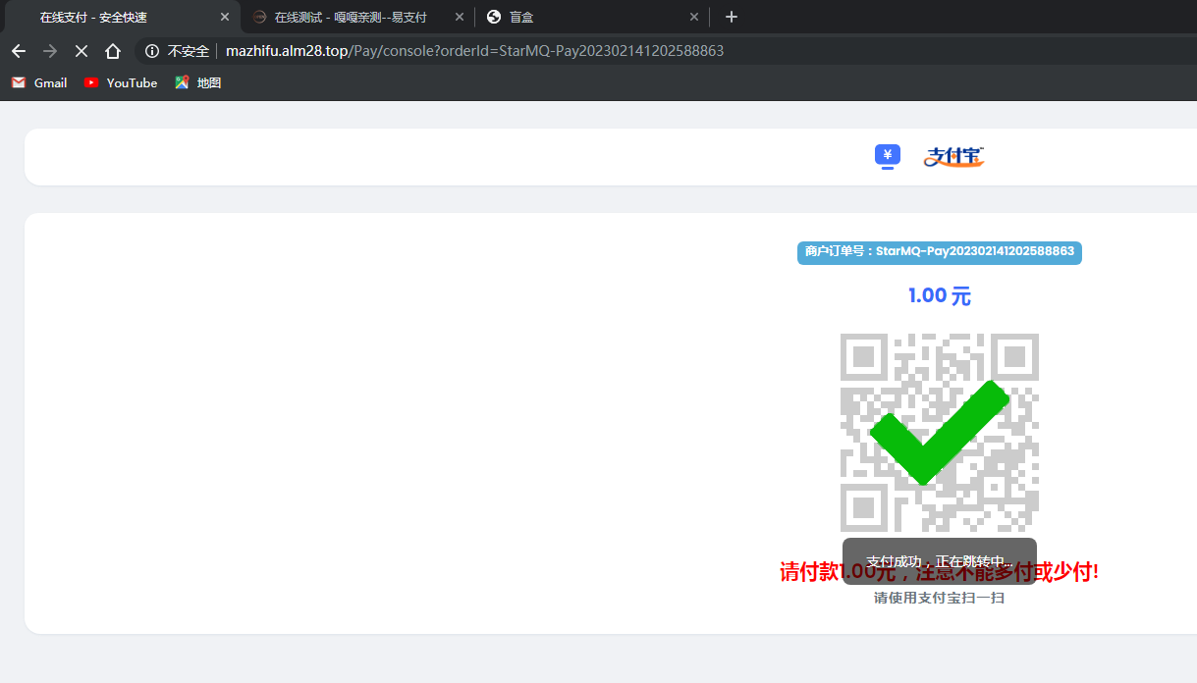Close the 盲盒 tab

(x=694, y=17)
